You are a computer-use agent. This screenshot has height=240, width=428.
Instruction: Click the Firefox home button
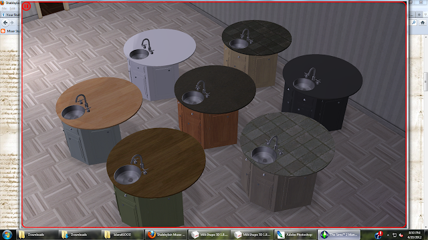(423, 23)
